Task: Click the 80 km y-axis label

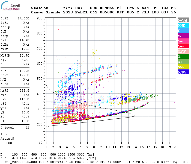Action: pyautogui.click(x=41, y=142)
